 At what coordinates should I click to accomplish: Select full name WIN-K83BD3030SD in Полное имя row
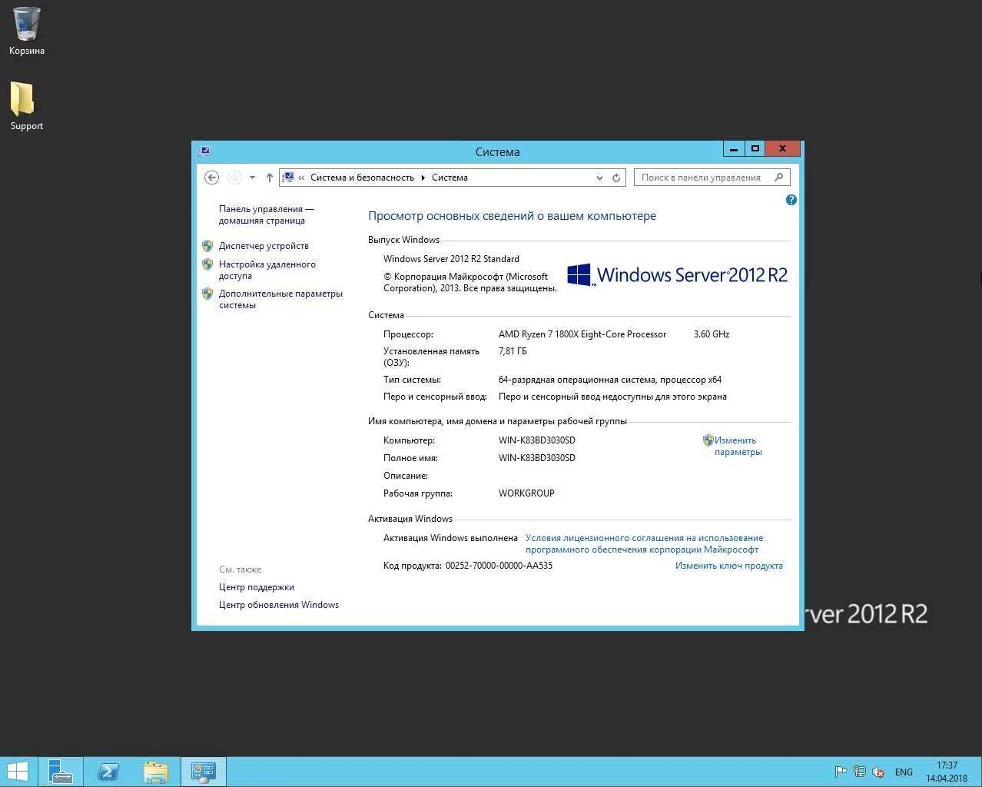click(x=537, y=458)
